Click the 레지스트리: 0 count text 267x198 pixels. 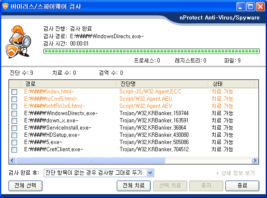(x=190, y=60)
